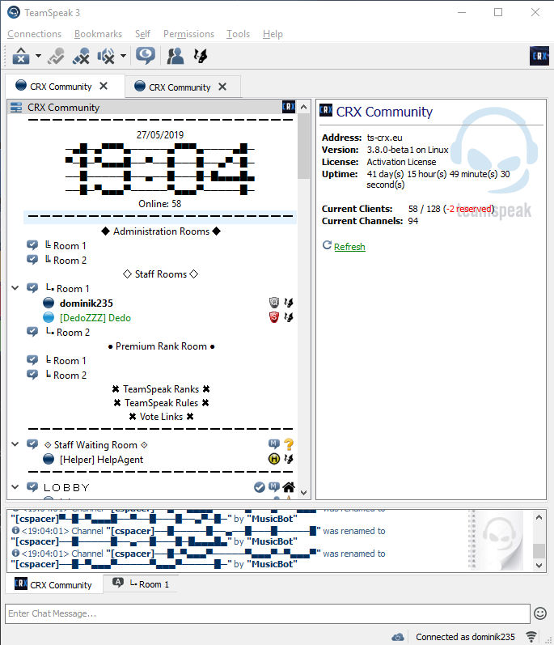Viewport: 554px width, 645px height.
Task: Click moderated M icon on LOBBY channel
Action: (x=274, y=486)
